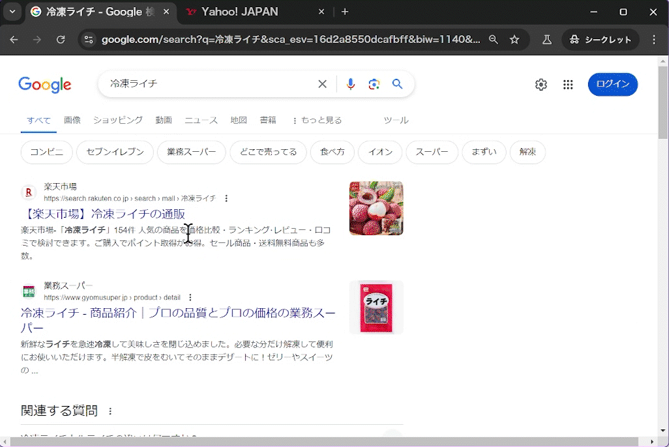
Task: Expand the もっと見る menu
Action: click(317, 121)
